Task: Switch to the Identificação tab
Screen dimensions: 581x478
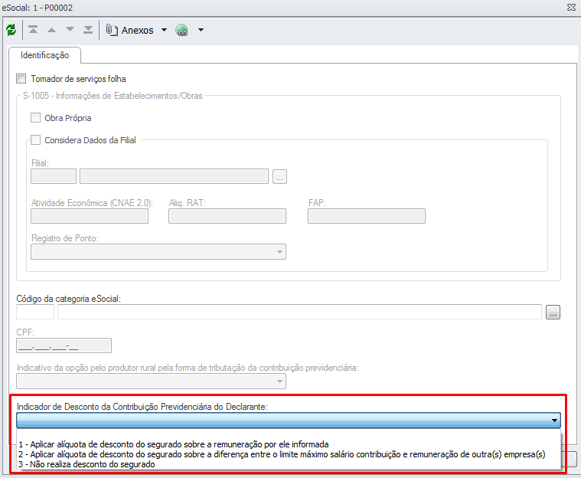Action: click(45, 55)
